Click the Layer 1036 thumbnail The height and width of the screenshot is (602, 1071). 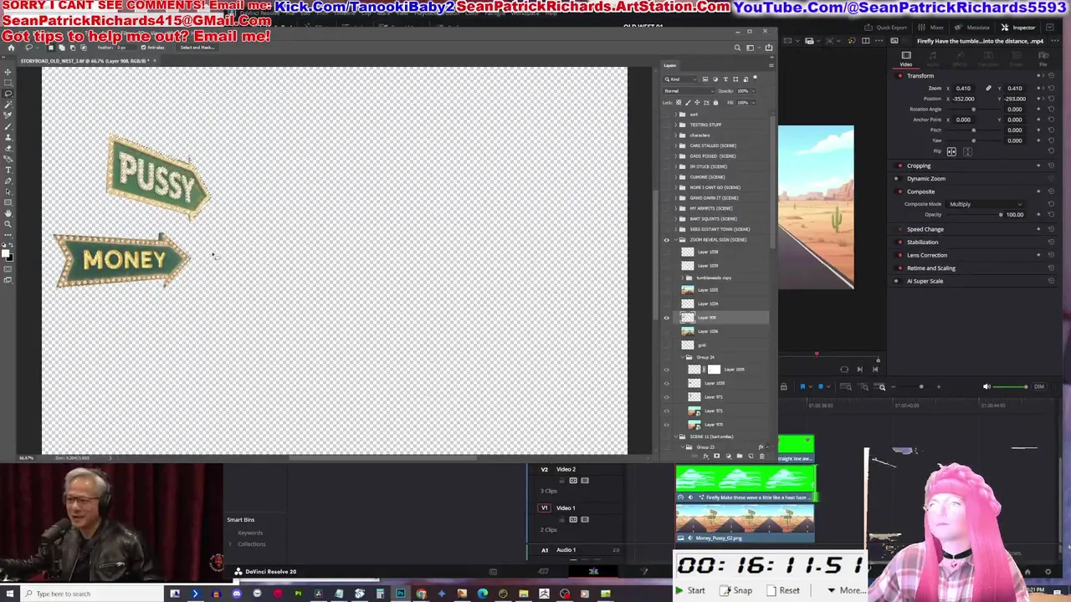(688, 331)
